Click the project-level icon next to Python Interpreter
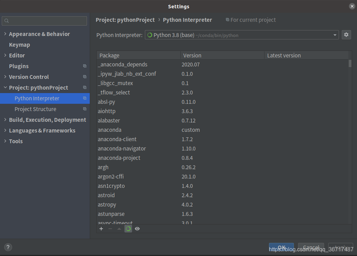357x256 pixels. click(x=85, y=98)
